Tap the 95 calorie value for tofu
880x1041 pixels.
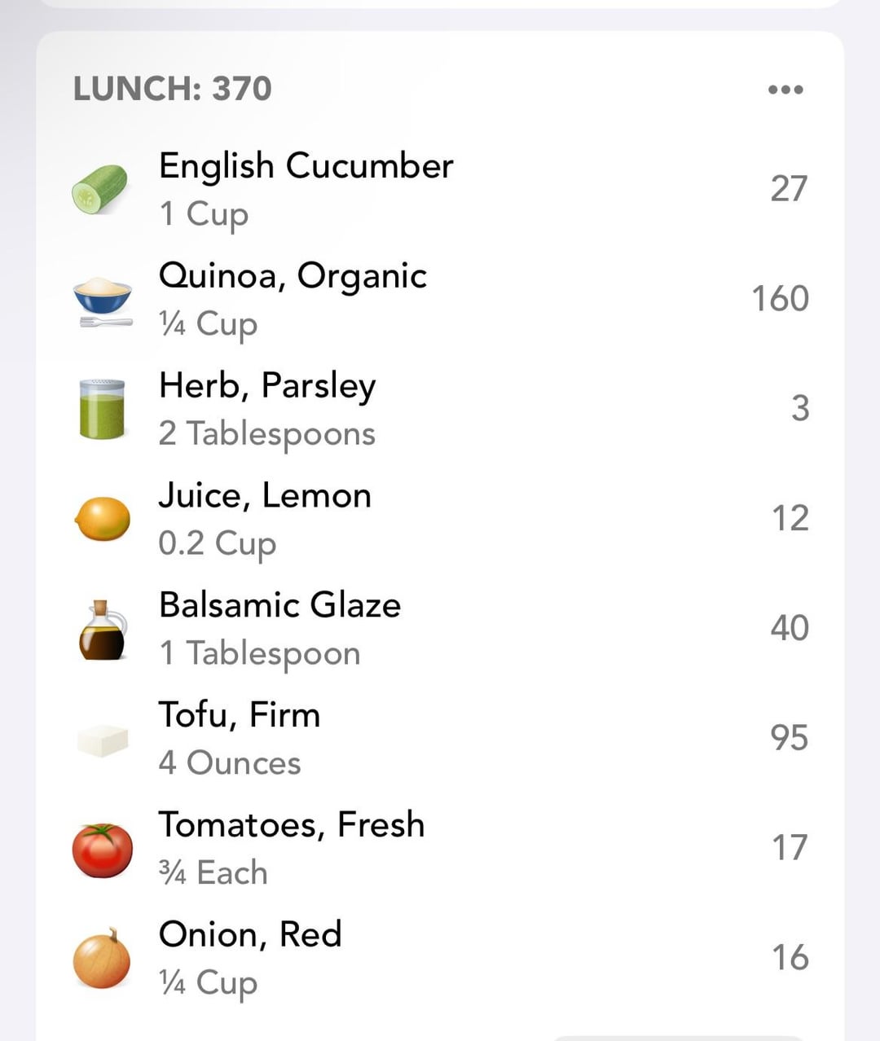point(789,738)
